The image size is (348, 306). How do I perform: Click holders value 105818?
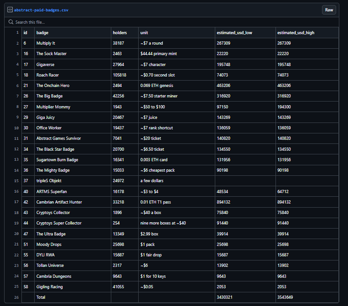119,75
